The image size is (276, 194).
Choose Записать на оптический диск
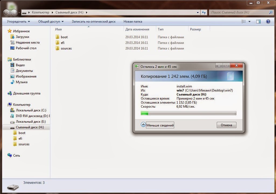click(94, 22)
